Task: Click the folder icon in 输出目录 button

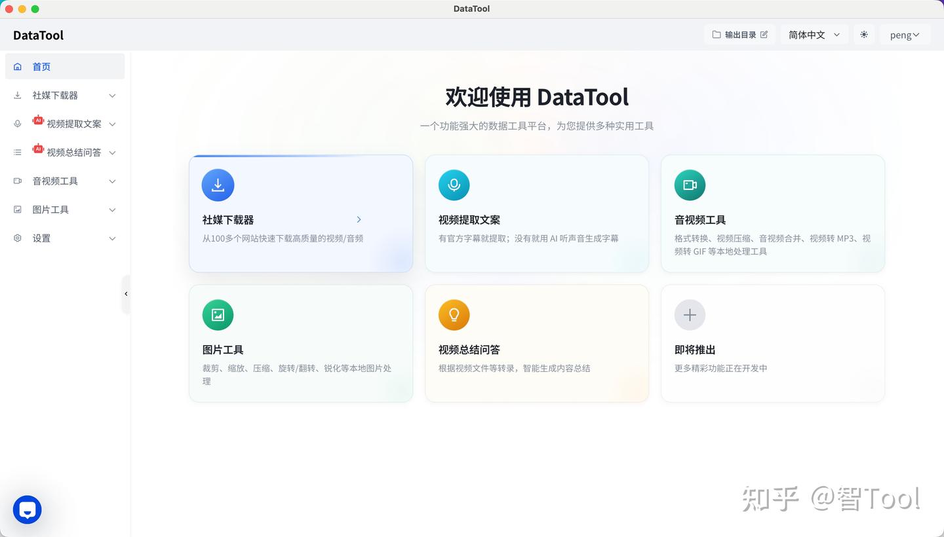Action: 717,35
